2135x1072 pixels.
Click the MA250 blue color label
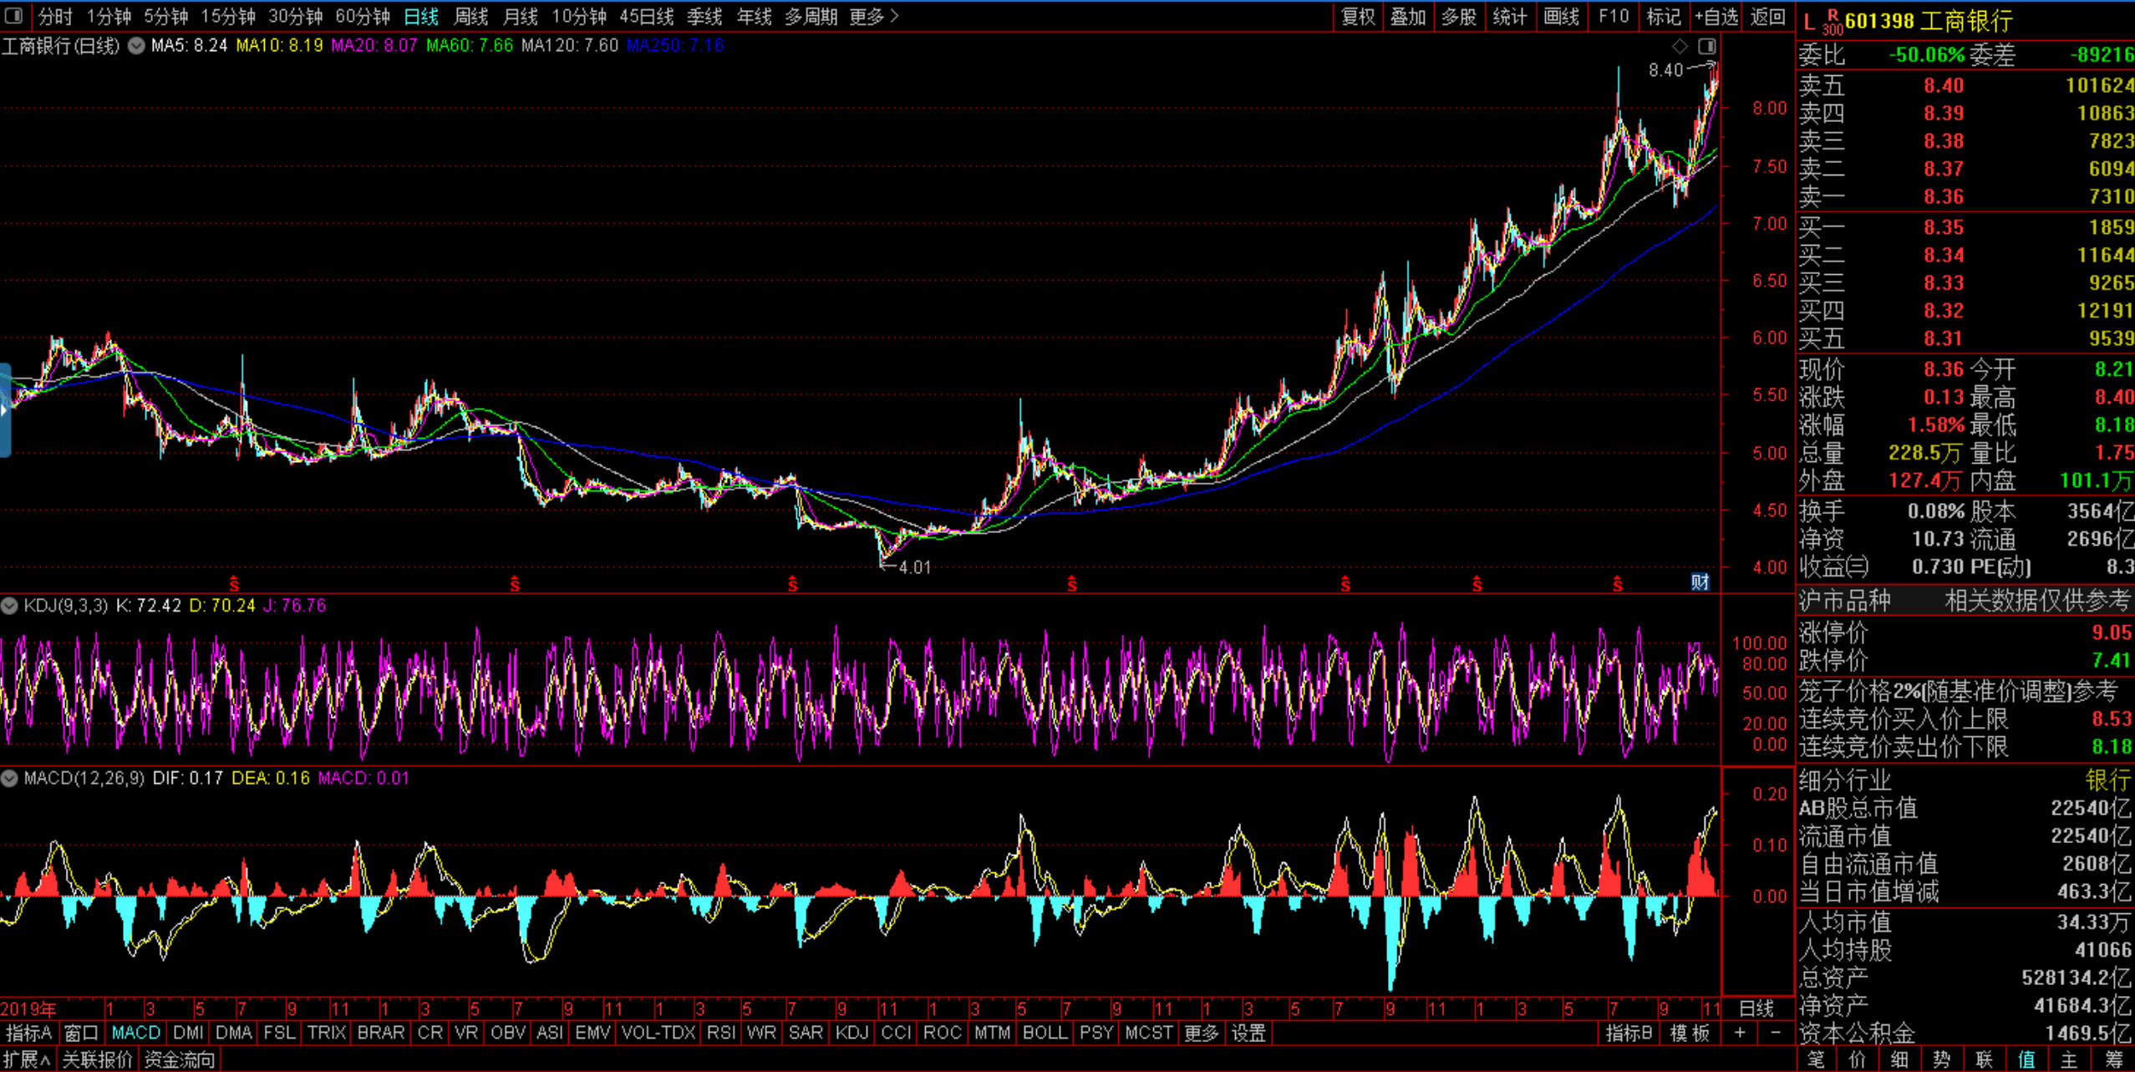pyautogui.click(x=675, y=46)
